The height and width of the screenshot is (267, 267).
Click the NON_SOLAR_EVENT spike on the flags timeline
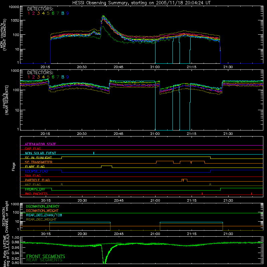94,153
